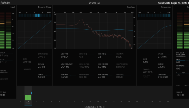Click the Pan +0 value
This screenshot has width=189, height=108.
click(178, 75)
